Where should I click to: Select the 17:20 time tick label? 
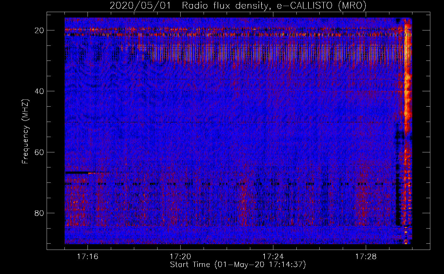[180, 257]
